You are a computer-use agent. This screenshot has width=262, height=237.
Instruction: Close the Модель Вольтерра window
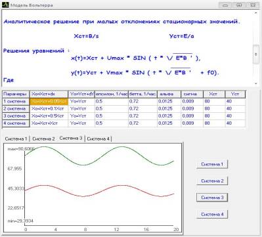click(x=253, y=5)
